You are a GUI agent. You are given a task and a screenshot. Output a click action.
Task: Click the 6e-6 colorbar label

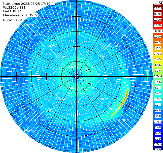(x=158, y=65)
